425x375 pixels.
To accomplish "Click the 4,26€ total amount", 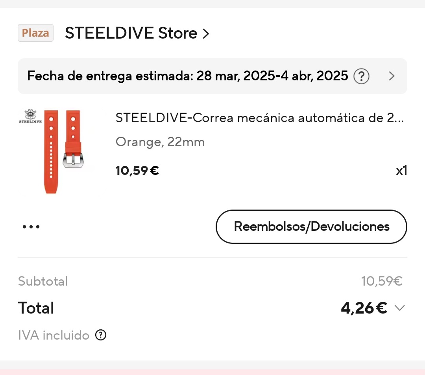I will pyautogui.click(x=364, y=308).
